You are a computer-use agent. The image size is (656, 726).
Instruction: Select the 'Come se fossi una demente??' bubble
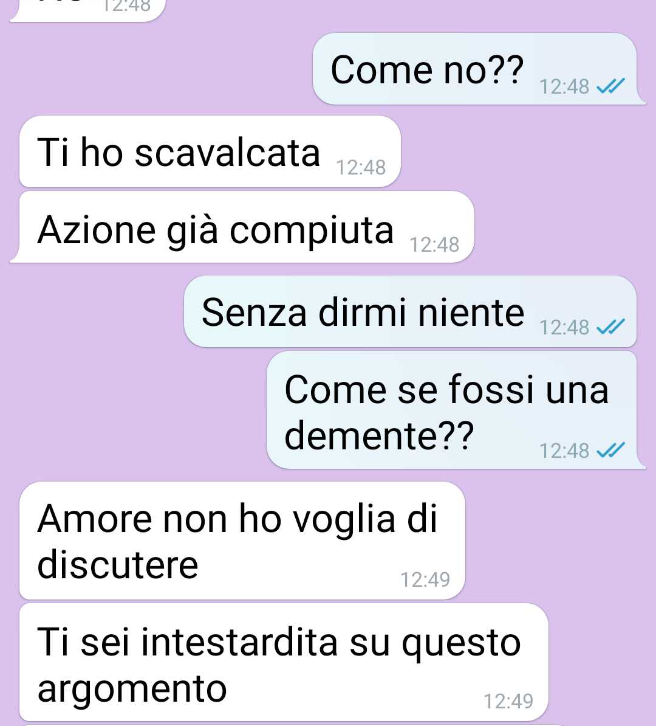(x=453, y=410)
